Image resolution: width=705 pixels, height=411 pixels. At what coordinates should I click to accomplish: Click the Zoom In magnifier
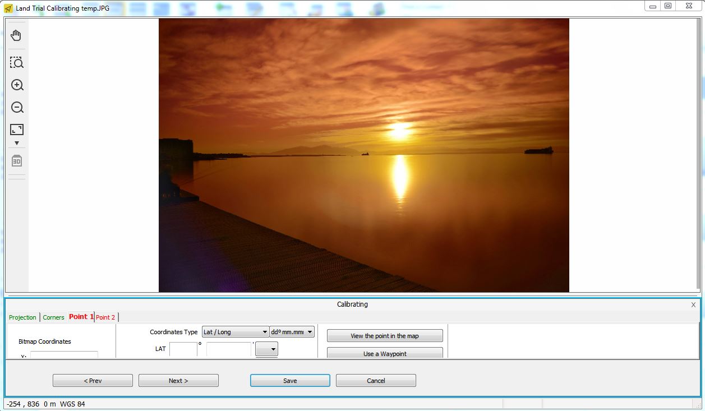click(x=17, y=85)
